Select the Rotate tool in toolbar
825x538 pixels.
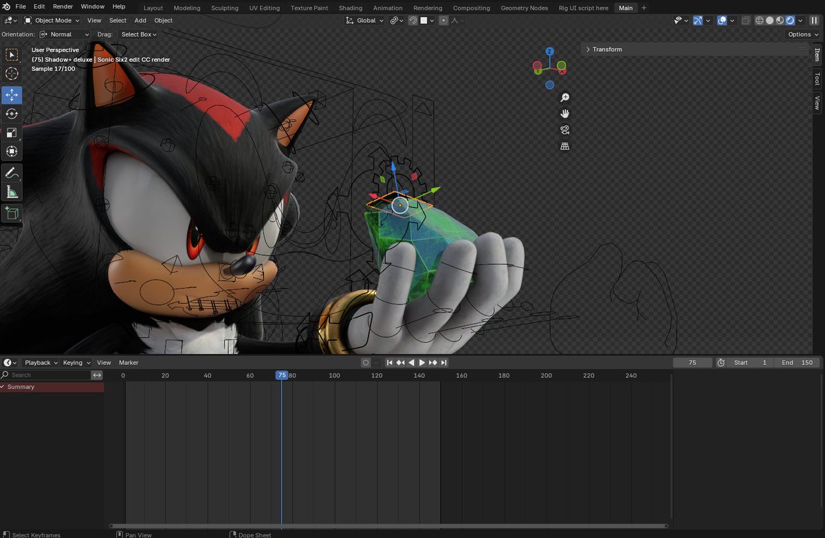12,113
